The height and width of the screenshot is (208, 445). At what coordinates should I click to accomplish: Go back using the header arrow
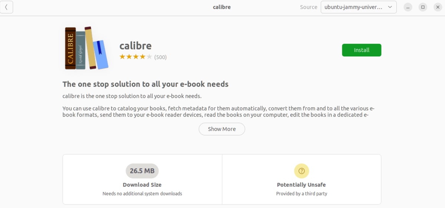tap(7, 7)
